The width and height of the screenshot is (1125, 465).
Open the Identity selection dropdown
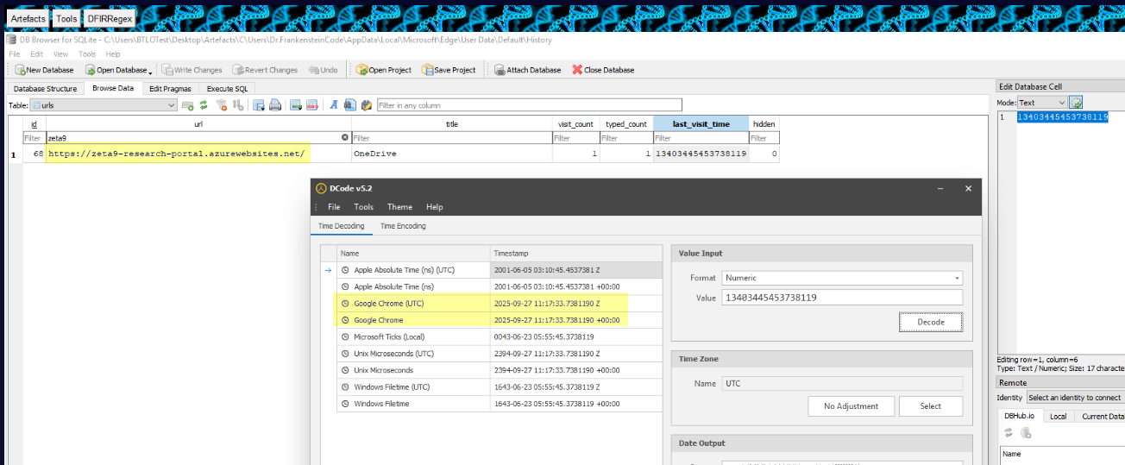point(1073,398)
